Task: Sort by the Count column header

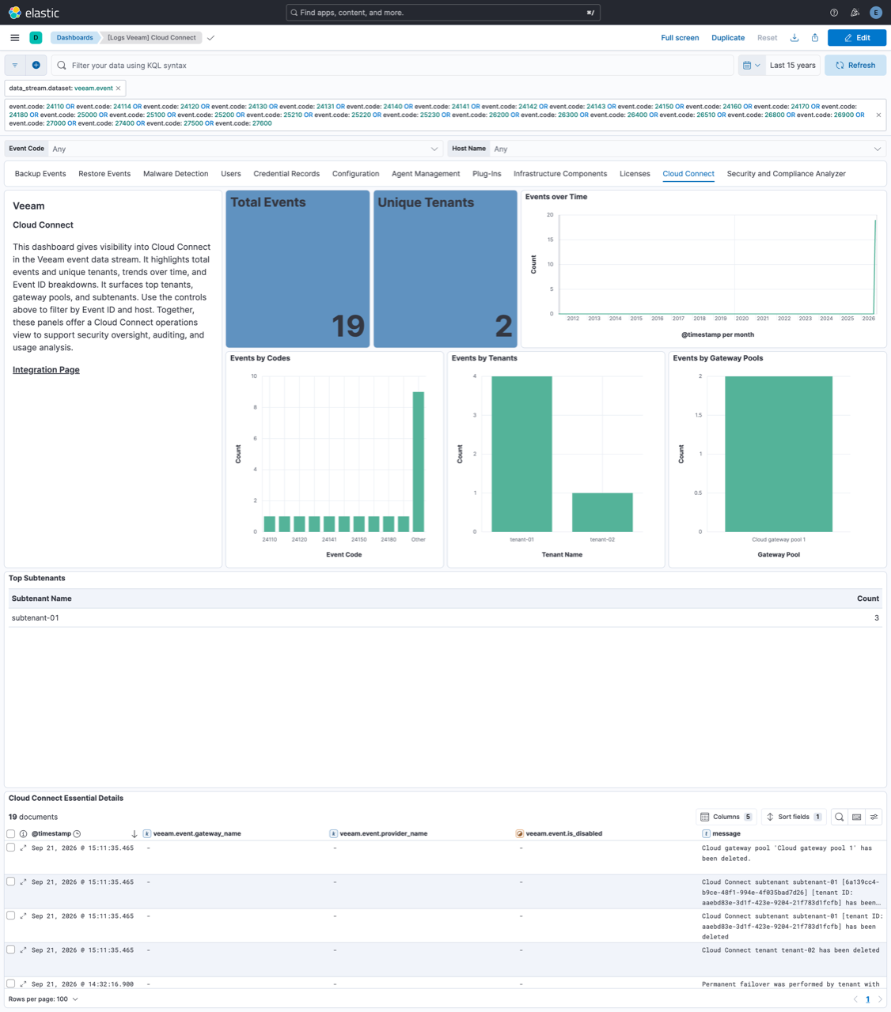Action: (868, 599)
